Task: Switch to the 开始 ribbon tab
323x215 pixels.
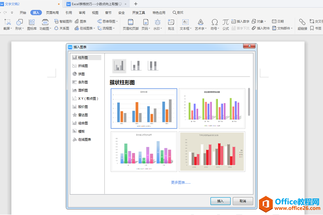Action: (23, 13)
